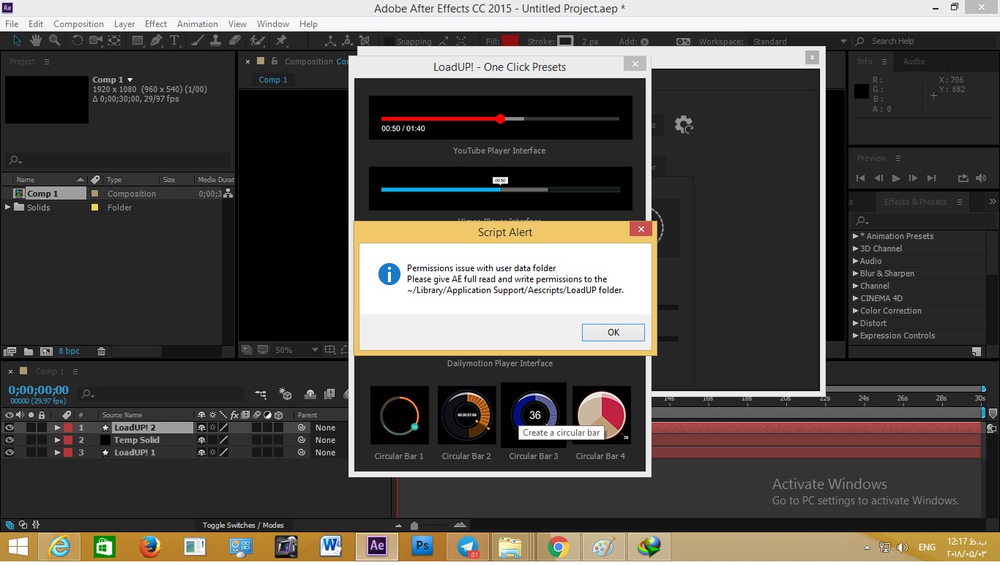Select the Unified Camera tool

[96, 41]
